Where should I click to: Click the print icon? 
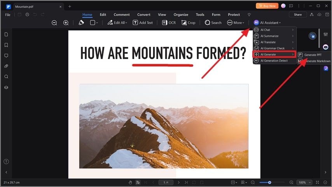tap(27, 15)
